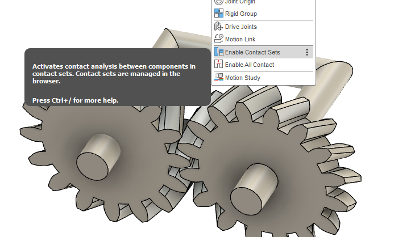Open the three-dot options beside Enable Contact Sets
This screenshot has width=419, height=237.
307,52
